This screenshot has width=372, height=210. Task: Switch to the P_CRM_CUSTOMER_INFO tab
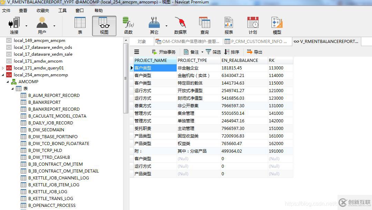tap(257, 42)
